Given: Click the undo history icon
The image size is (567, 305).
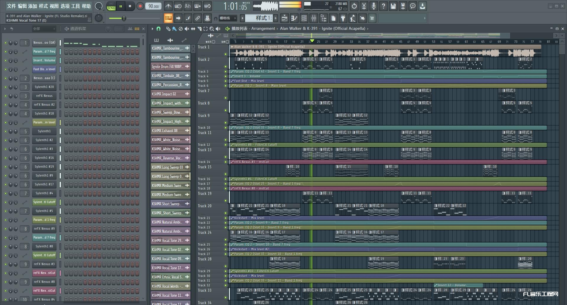Looking at the screenshot, I should pos(354,6).
